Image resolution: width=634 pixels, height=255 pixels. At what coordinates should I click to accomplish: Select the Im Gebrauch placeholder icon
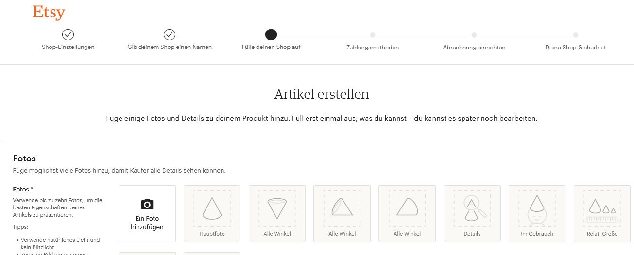[537, 208]
